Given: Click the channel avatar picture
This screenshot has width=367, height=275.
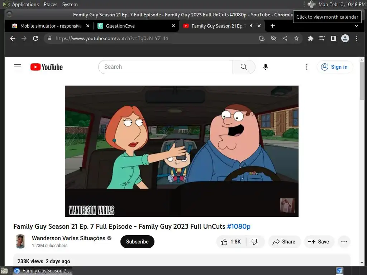Looking at the screenshot, I should pos(20,241).
